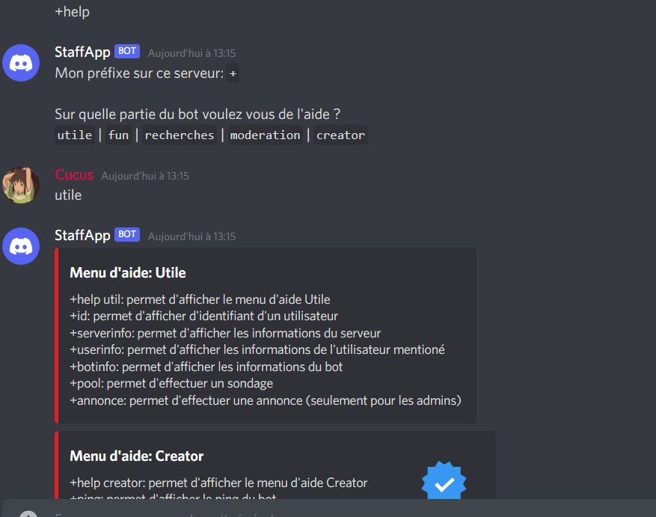This screenshot has height=517, width=656.
Task: Click the blue verified checkmark badge
Action: (x=444, y=480)
